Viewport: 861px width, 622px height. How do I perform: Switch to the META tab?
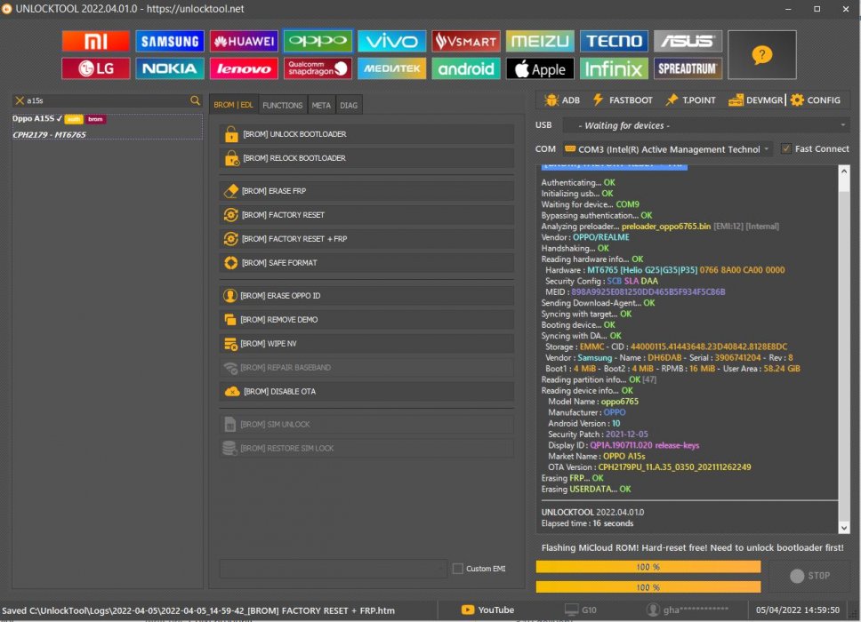(x=321, y=105)
